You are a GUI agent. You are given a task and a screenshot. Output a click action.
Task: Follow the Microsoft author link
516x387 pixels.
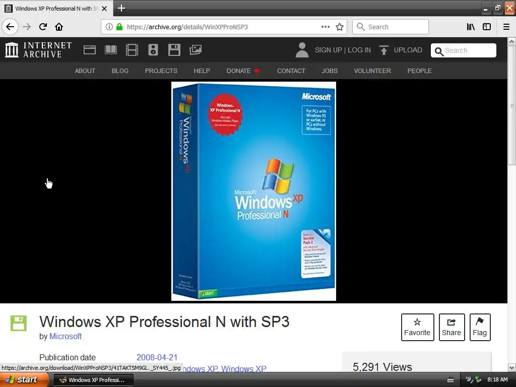click(x=66, y=336)
